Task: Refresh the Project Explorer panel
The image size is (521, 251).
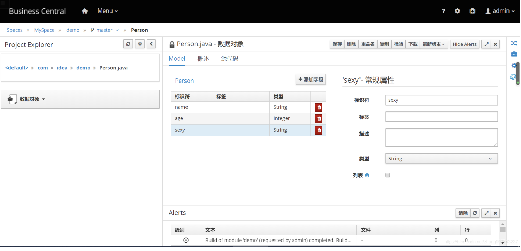Action: click(128, 44)
